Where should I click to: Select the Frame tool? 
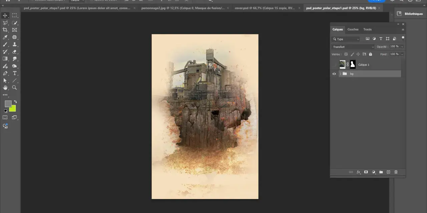(15, 30)
